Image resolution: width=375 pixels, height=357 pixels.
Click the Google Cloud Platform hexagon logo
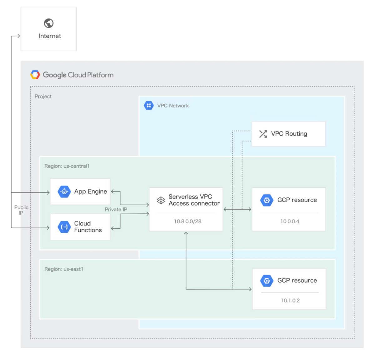click(x=35, y=75)
